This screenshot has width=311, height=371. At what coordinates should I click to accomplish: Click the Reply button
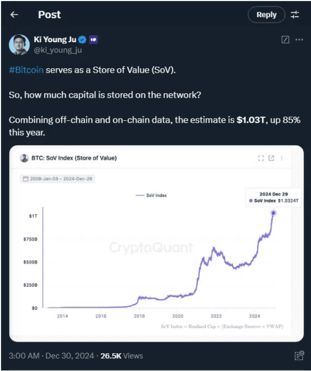click(x=266, y=14)
